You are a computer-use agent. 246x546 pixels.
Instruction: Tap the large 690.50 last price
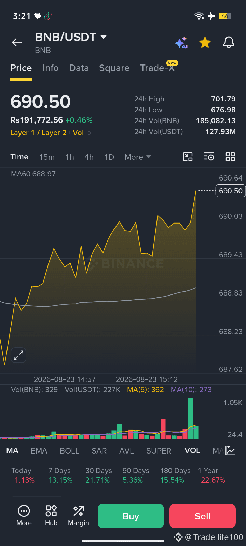click(41, 102)
